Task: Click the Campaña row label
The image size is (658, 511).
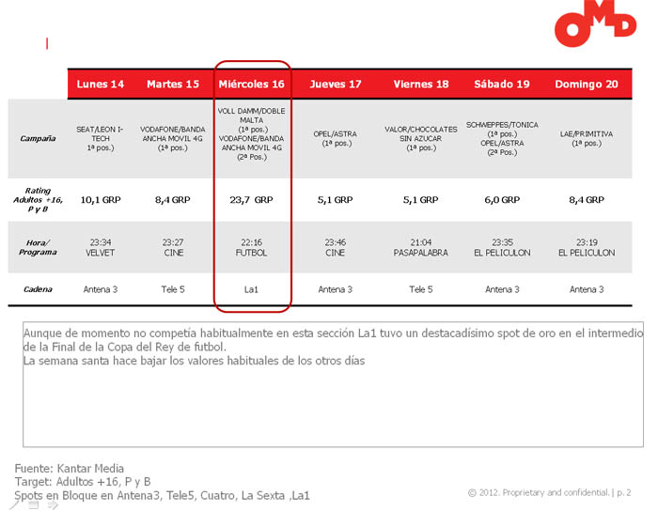Action: pyautogui.click(x=38, y=138)
